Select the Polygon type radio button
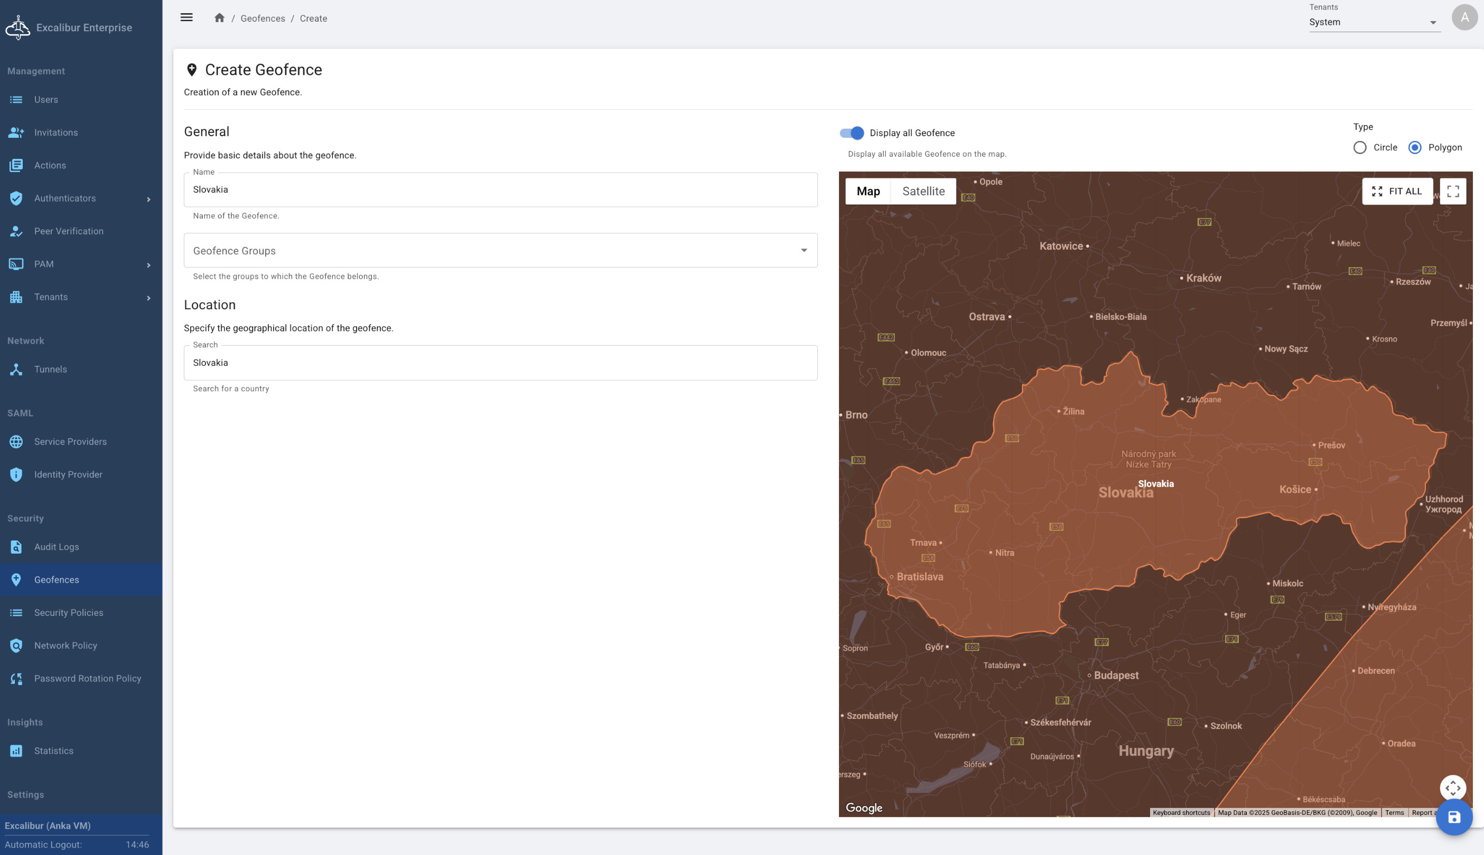This screenshot has height=855, width=1484. (x=1415, y=147)
